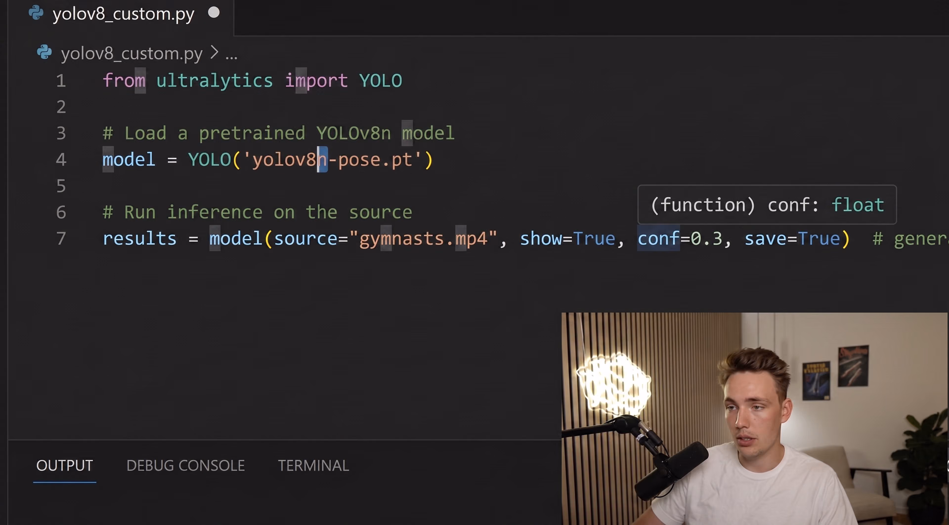Click line number 4 in the gutter
The image size is (949, 525).
tap(61, 159)
